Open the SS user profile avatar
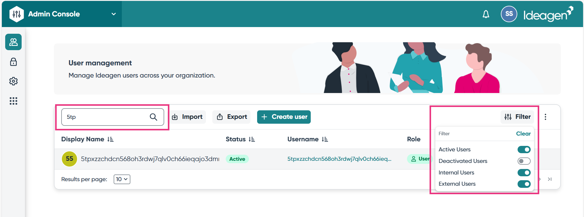 click(x=509, y=14)
